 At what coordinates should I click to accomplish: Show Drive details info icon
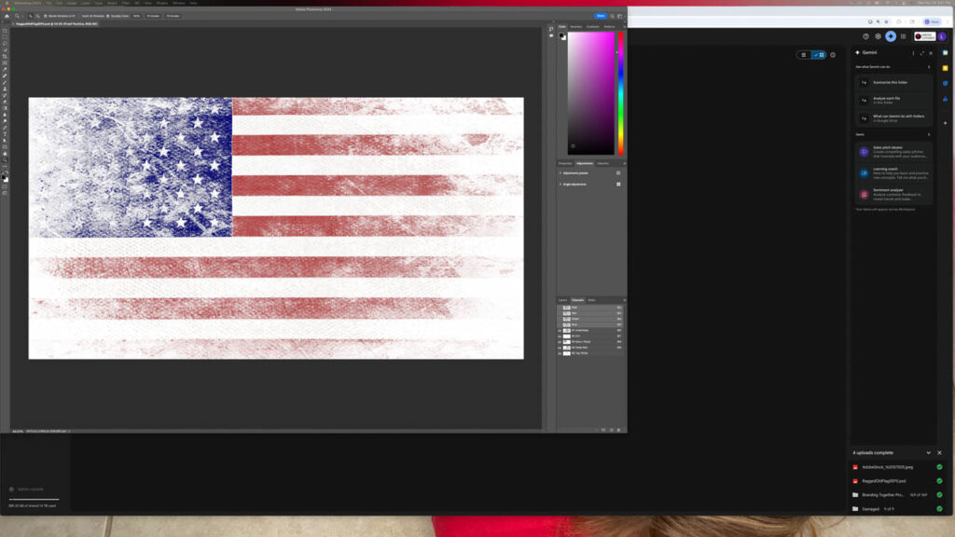(833, 55)
